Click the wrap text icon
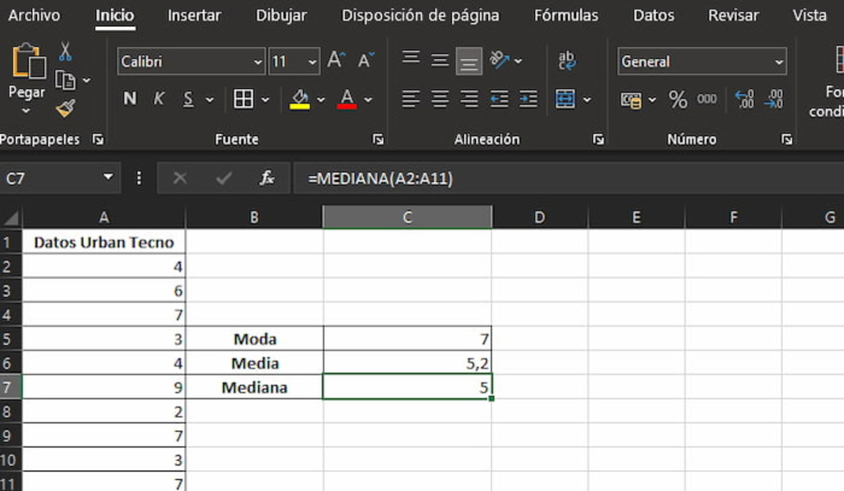This screenshot has width=844, height=491. [566, 60]
